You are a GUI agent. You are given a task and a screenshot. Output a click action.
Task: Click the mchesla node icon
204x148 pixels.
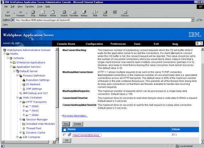click(11, 58)
